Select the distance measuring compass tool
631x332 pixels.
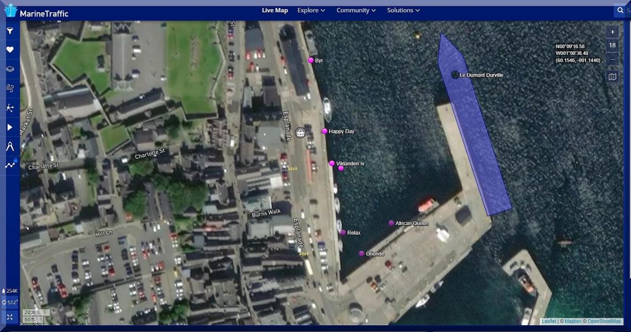click(10, 146)
